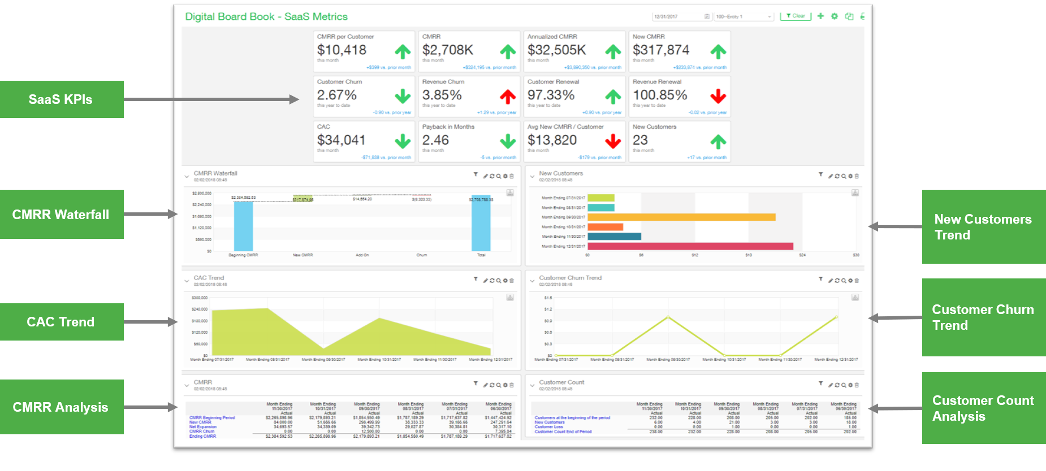Collapse the CAC Trend panel
Viewport: 1046px width, 471px height.
click(x=187, y=281)
